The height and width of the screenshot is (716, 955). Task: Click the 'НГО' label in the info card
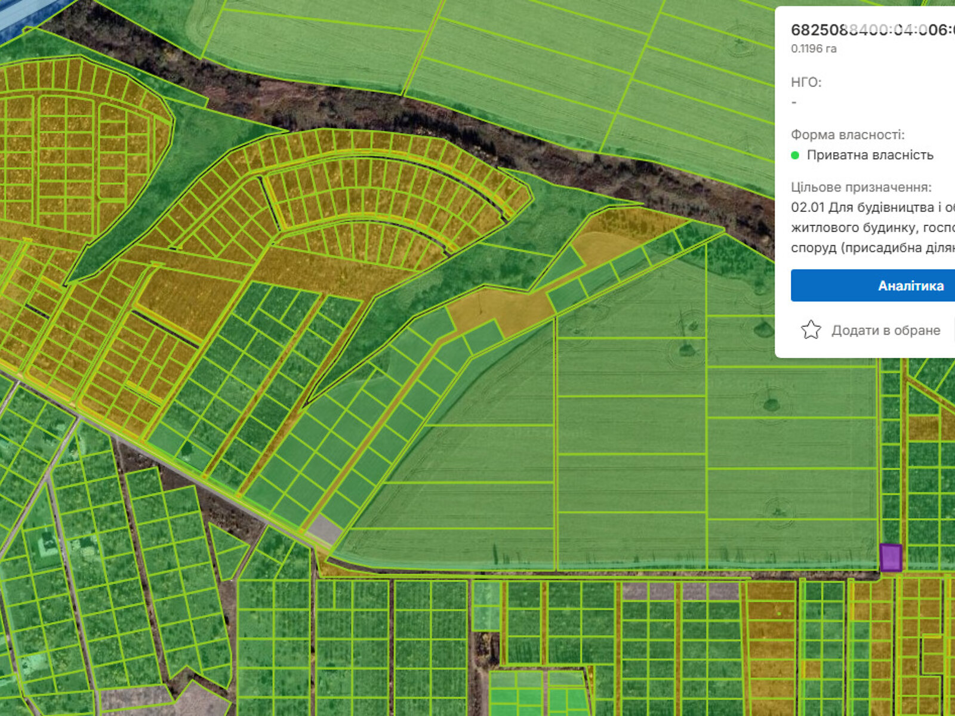point(806,82)
